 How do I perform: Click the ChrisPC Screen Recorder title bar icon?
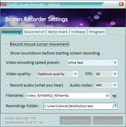(x=4, y=4)
